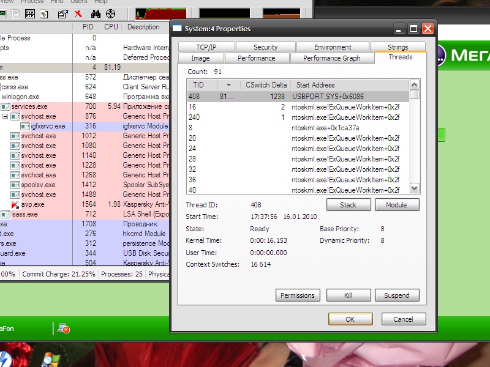The width and height of the screenshot is (490, 367).
Task: Select svchost.exe with PID 1268
Action: click(x=85, y=175)
